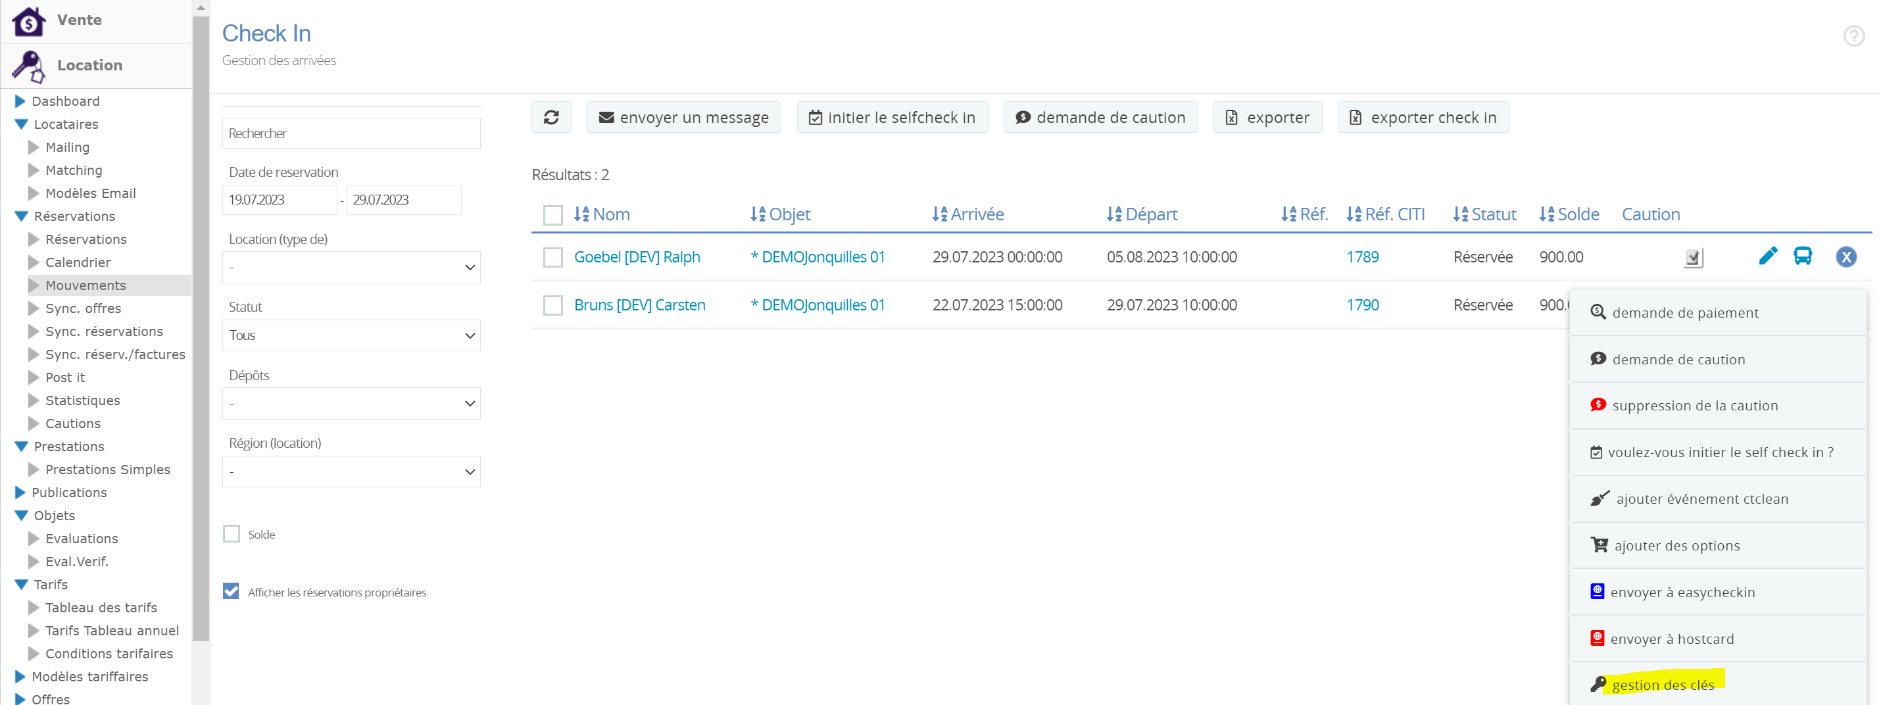Uncheck Afficher les réservations propriétaires

[232, 591]
